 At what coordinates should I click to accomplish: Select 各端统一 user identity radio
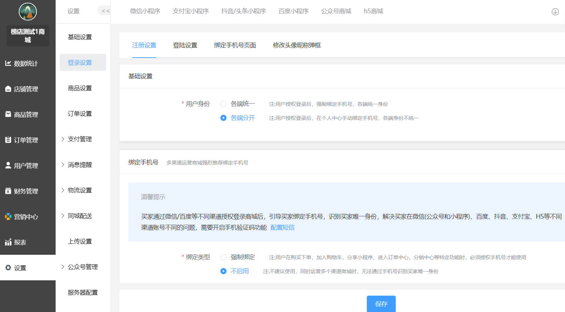(x=223, y=104)
